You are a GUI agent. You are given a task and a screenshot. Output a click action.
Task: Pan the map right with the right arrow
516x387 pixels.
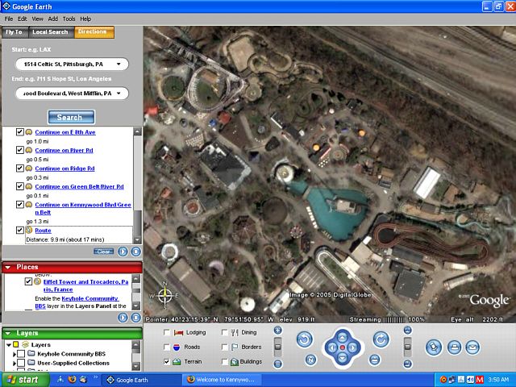(x=353, y=347)
